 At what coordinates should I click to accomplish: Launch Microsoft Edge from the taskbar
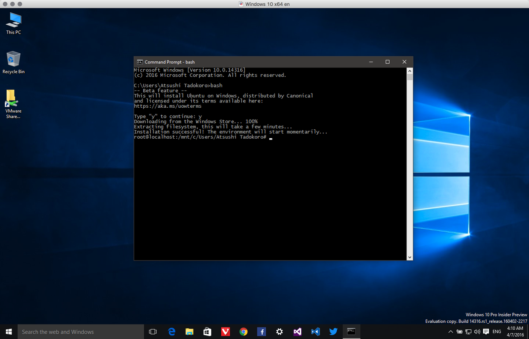pyautogui.click(x=172, y=331)
